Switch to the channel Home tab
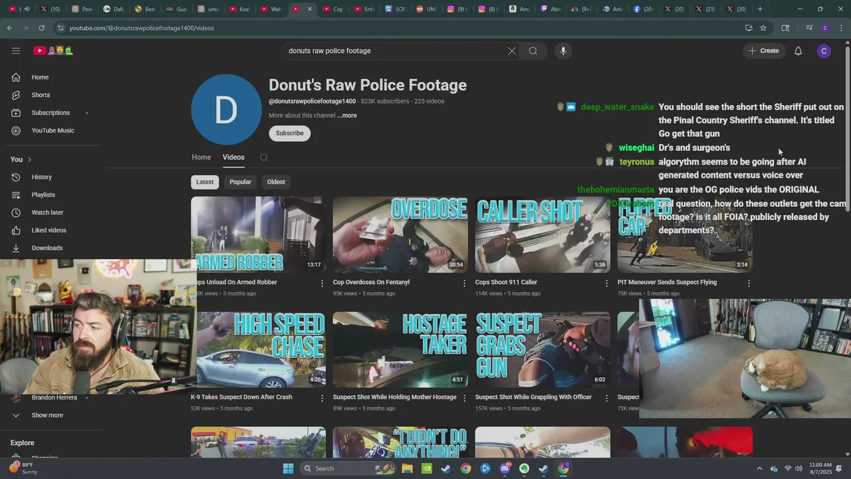 click(201, 158)
